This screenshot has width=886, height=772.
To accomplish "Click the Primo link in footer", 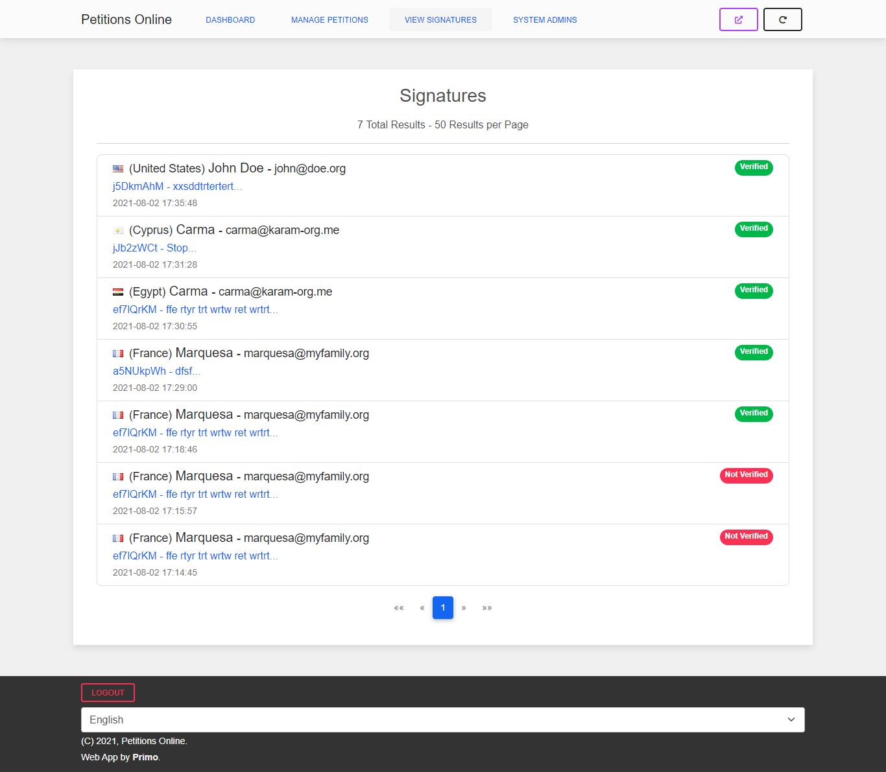I will coord(145,757).
